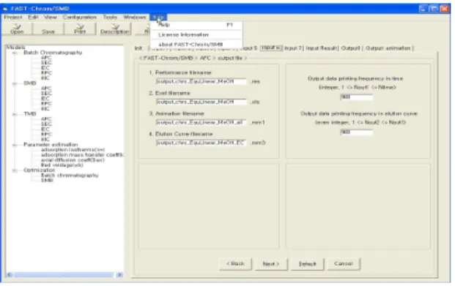Select HIC under Batch Chromatography
Screen dimensions: 455x286
point(45,78)
